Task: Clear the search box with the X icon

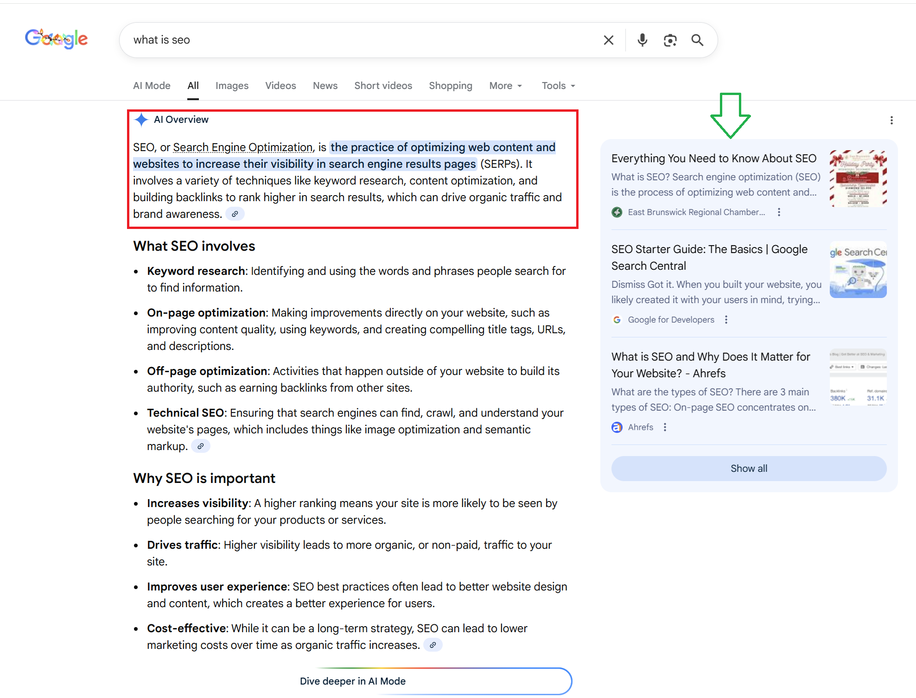Action: 608,40
